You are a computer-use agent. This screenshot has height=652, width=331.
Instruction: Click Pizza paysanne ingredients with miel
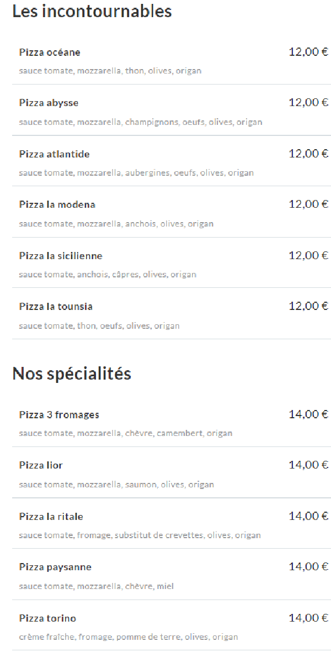[x=96, y=586]
